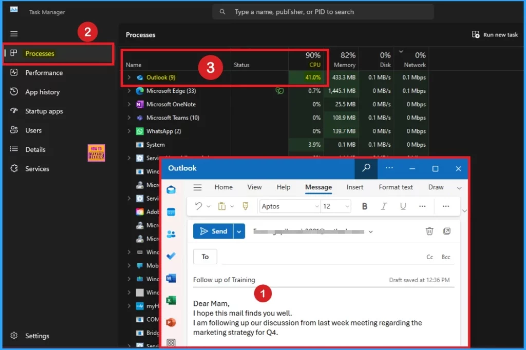The width and height of the screenshot is (526, 350).
Task: Click the Paste clipboard icon
Action: pyautogui.click(x=222, y=206)
